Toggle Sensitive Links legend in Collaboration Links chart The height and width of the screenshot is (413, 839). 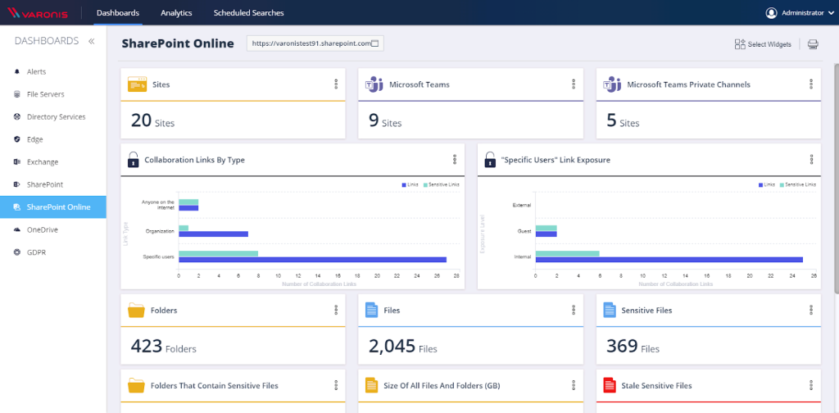(x=442, y=184)
